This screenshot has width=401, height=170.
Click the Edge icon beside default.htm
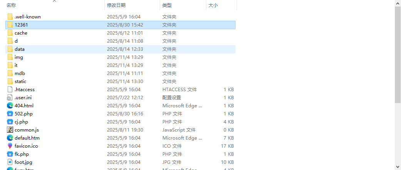10,138
